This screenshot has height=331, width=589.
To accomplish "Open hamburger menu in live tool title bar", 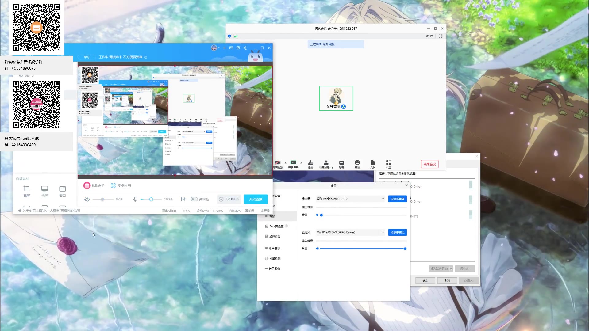I will pyautogui.click(x=224, y=48).
